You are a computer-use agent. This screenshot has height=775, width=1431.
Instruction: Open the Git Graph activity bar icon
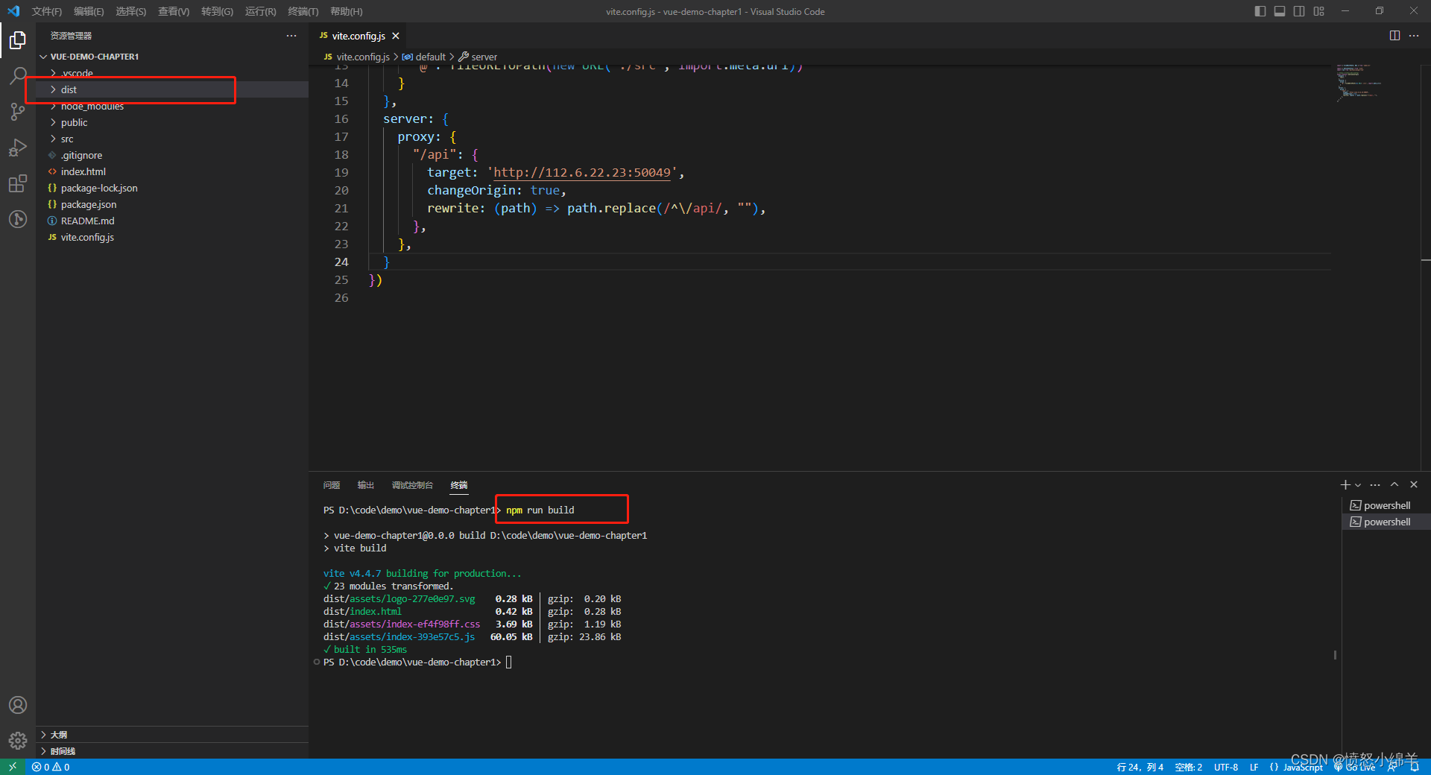tap(18, 219)
